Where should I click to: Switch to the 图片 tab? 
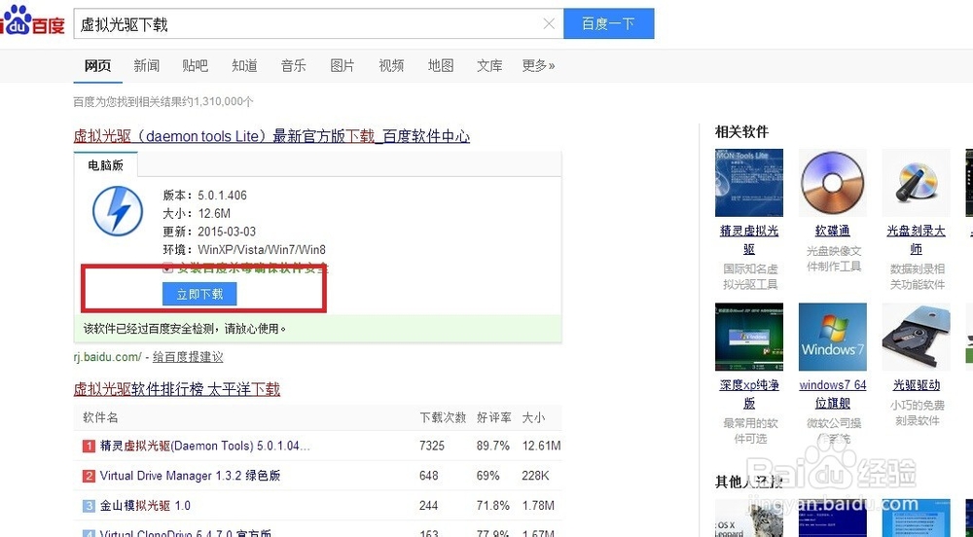pos(342,66)
